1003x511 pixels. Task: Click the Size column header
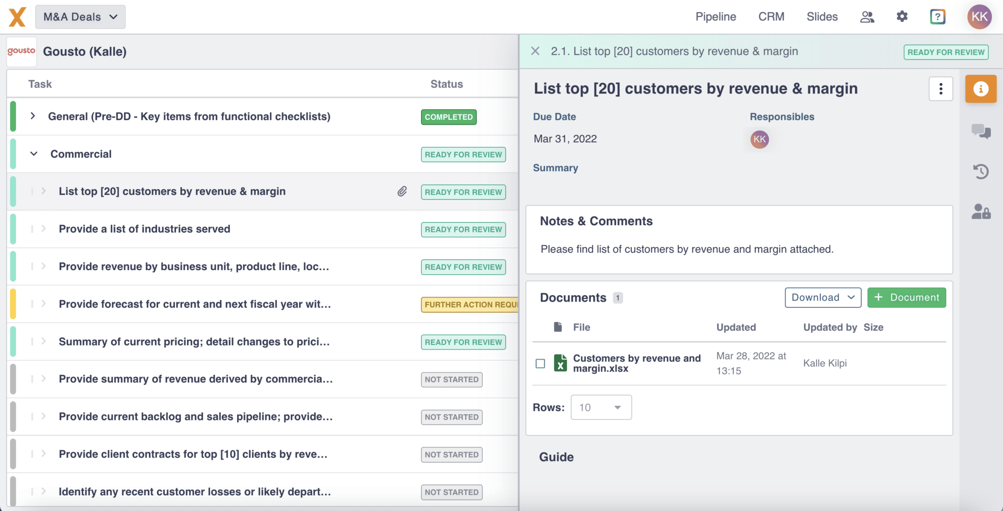873,327
